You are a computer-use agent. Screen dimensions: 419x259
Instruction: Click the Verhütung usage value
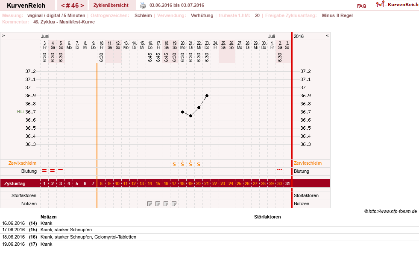point(202,15)
